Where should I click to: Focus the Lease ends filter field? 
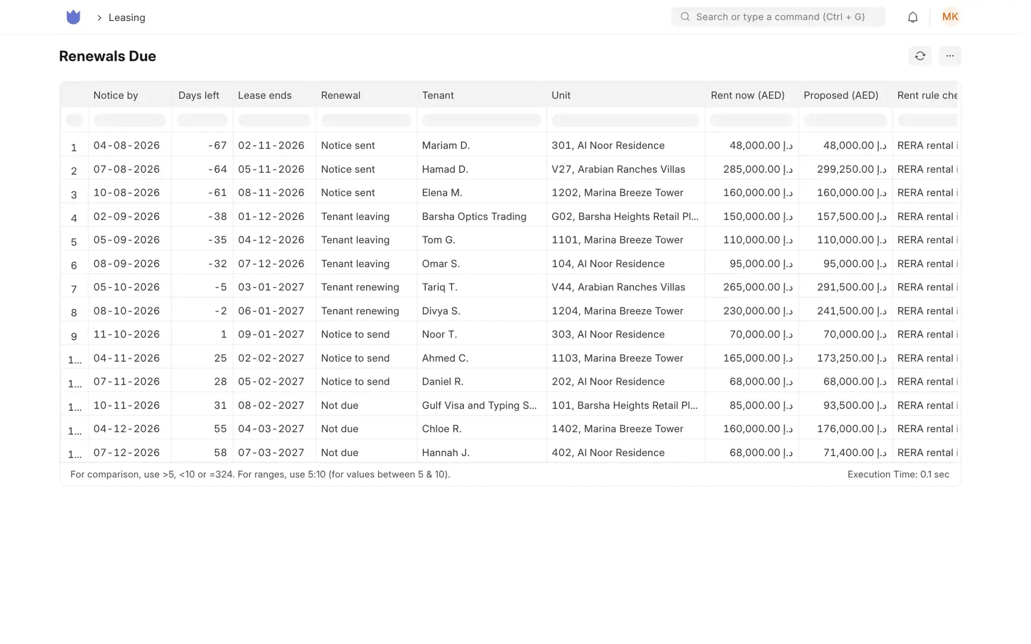tap(274, 120)
